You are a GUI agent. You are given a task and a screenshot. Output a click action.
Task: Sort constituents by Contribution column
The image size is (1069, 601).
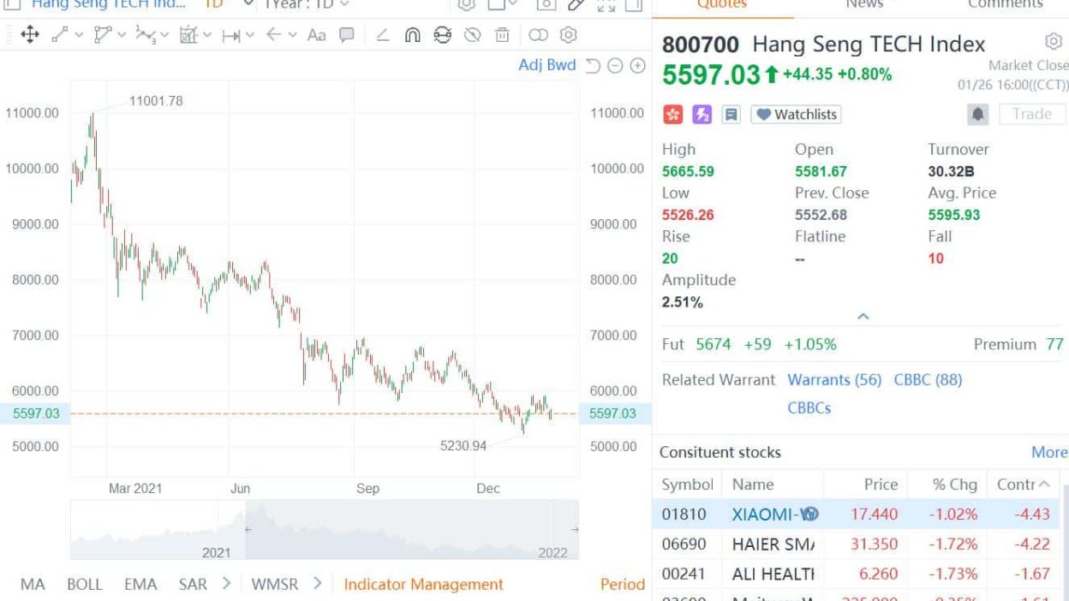click(1024, 485)
